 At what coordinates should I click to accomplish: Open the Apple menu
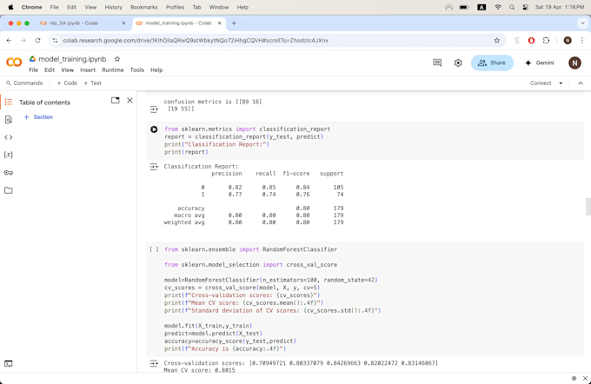coord(10,7)
